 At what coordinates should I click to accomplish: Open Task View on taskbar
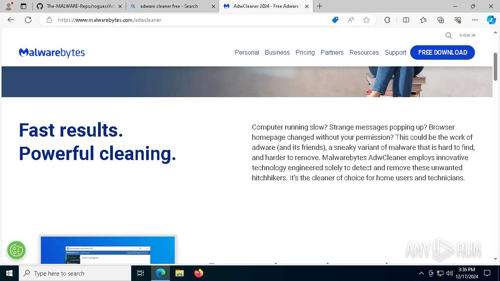pos(141,273)
